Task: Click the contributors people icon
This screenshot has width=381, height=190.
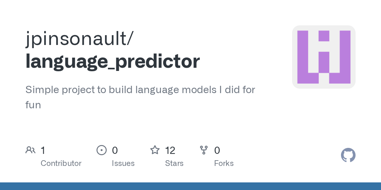Action: click(30, 150)
